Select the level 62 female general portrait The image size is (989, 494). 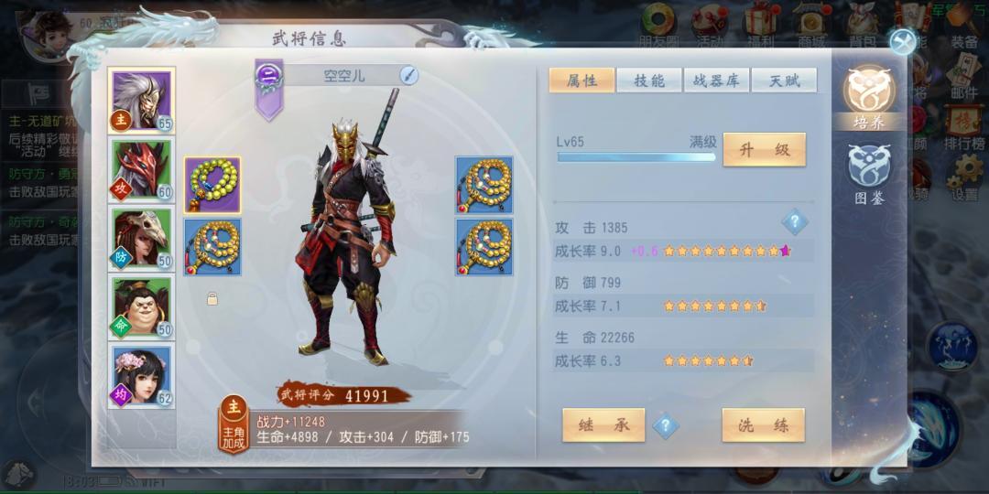[141, 376]
